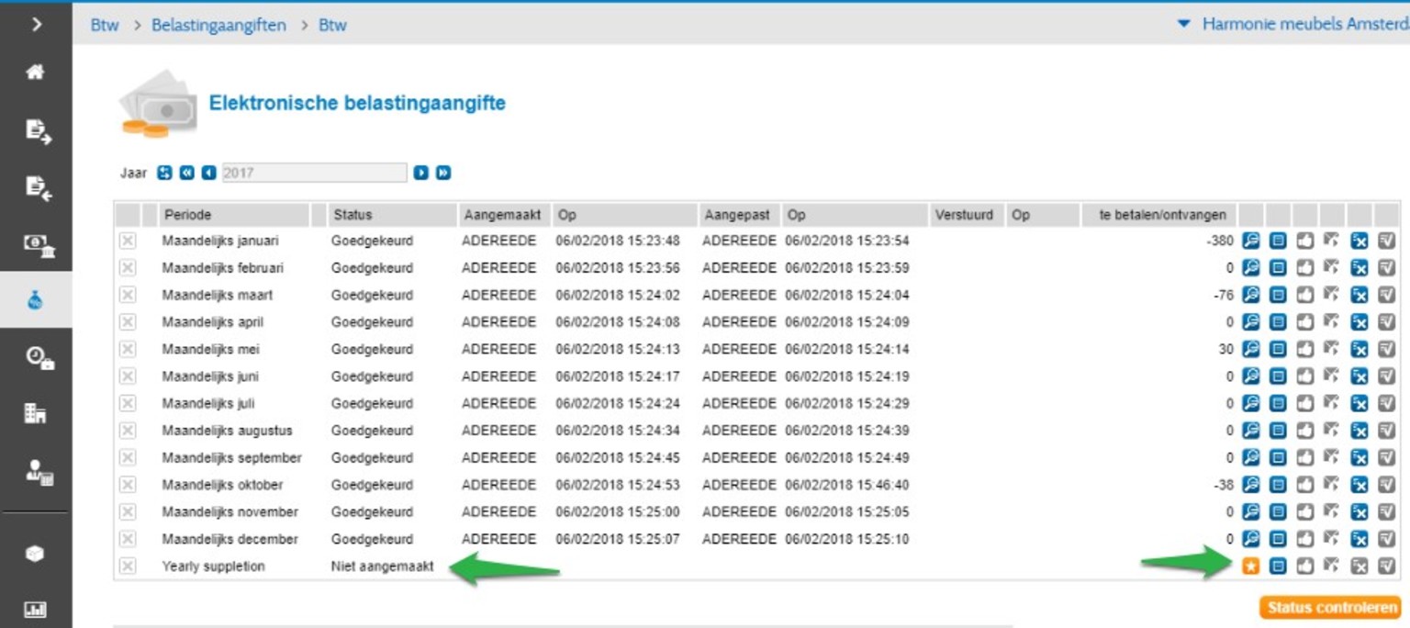Toggle the X checkbox for Yearly suppletion
The image size is (1410, 628).
click(128, 566)
